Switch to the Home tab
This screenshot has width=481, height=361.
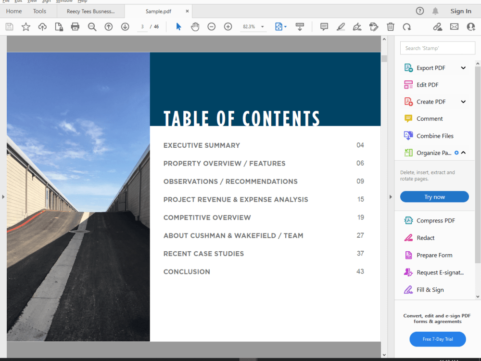[14, 11]
